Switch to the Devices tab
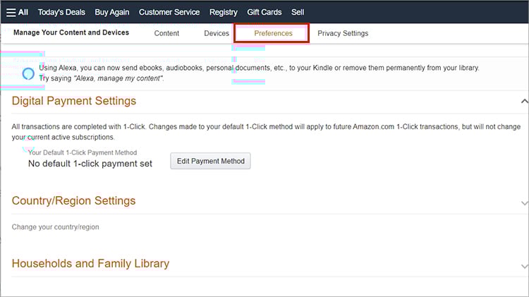 pos(217,33)
